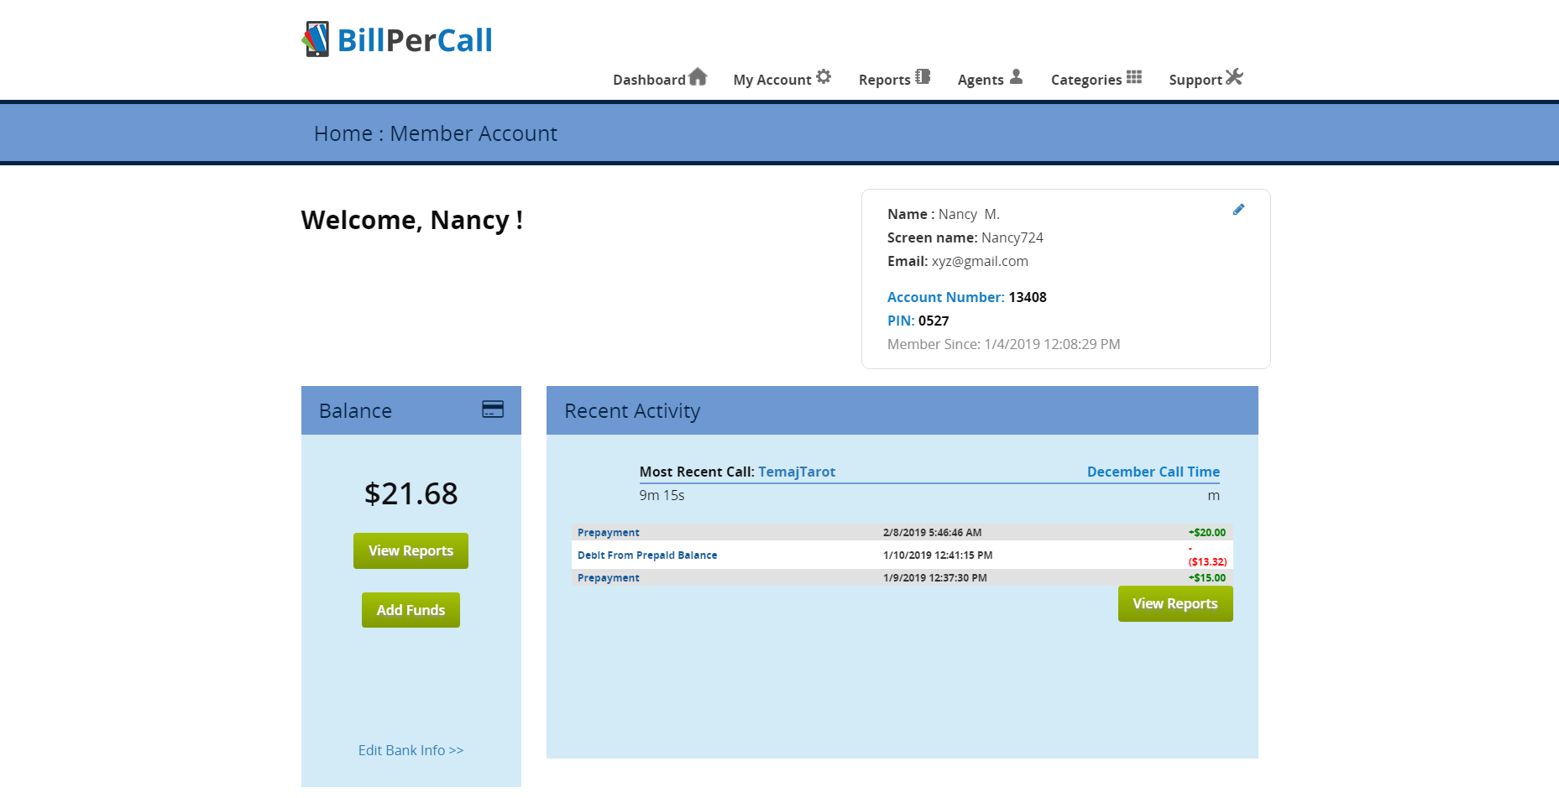Image resolution: width=1559 pixels, height=798 pixels.
Task: Open the Edit Bank Info link
Action: (x=411, y=750)
